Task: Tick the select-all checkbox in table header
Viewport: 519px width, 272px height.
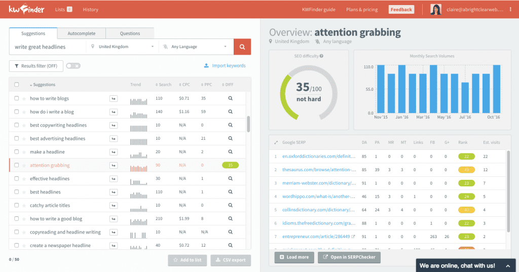Action: [17, 85]
